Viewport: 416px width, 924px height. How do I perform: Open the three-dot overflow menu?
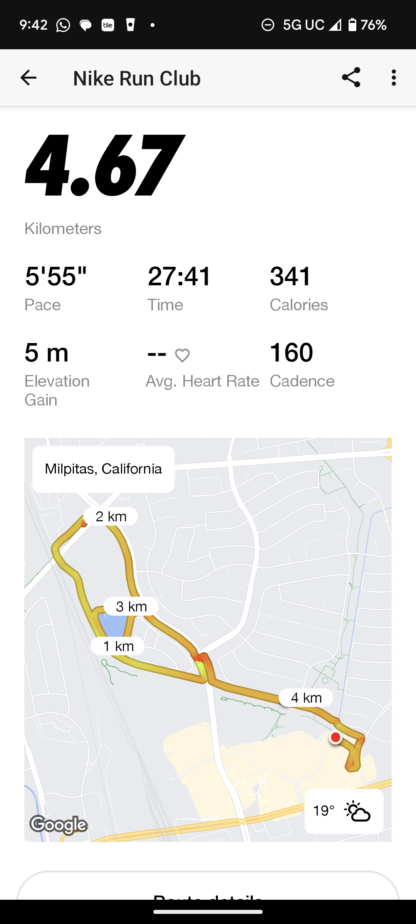(x=393, y=77)
